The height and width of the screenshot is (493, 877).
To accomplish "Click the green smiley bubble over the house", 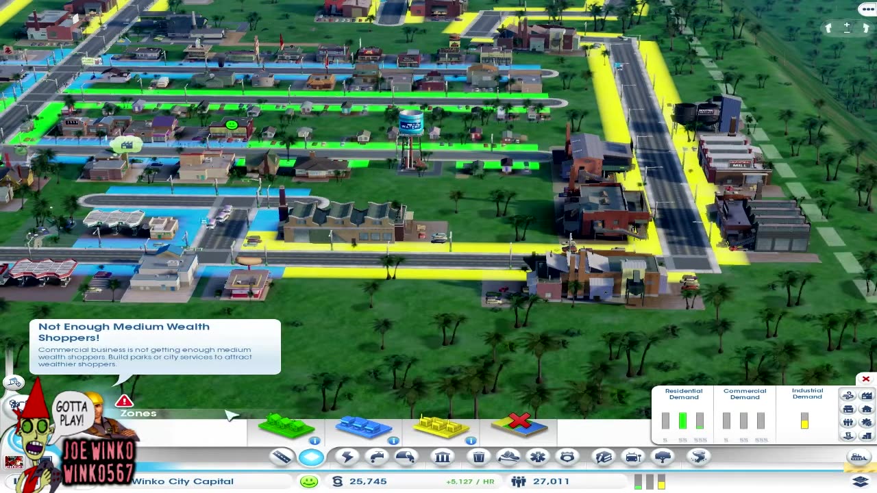I will 232,125.
